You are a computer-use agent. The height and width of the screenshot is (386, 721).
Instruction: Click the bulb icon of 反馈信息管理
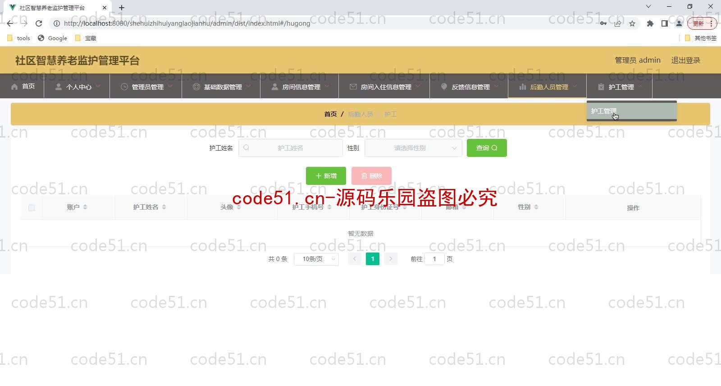point(444,87)
